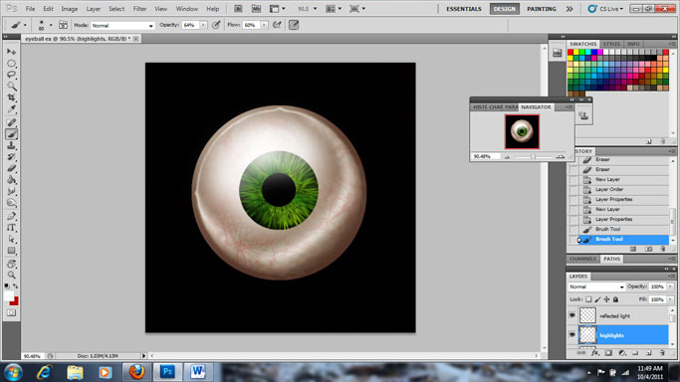This screenshot has height=382, width=680.
Task: Hide the reflected light layer
Action: pos(572,315)
